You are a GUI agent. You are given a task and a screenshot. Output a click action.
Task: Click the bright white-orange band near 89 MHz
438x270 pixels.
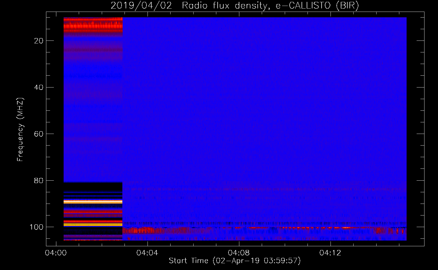[93, 202]
